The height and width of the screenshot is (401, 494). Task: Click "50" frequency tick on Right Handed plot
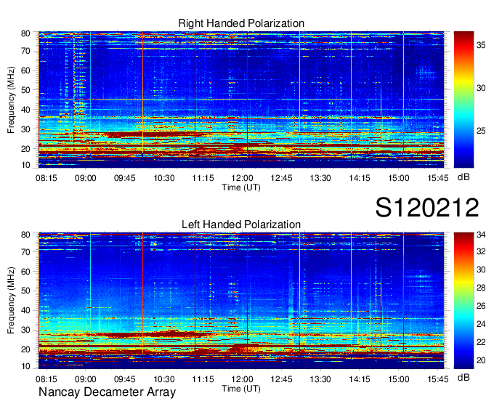coord(25,90)
